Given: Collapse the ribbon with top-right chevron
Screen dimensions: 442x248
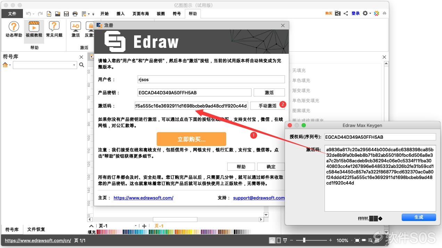Looking at the screenshot, I should [384, 13].
